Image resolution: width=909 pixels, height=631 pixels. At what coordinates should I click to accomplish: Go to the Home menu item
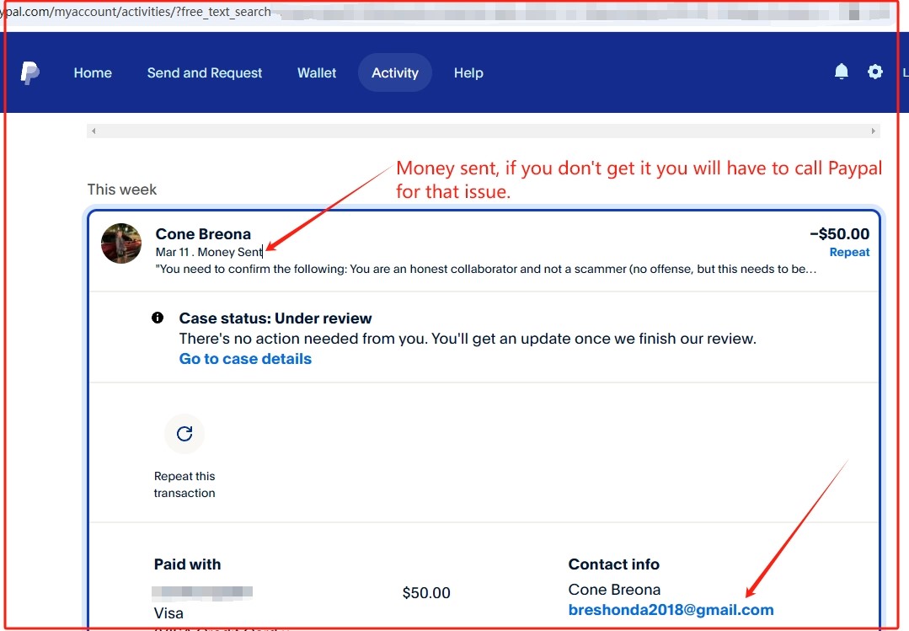coord(93,73)
